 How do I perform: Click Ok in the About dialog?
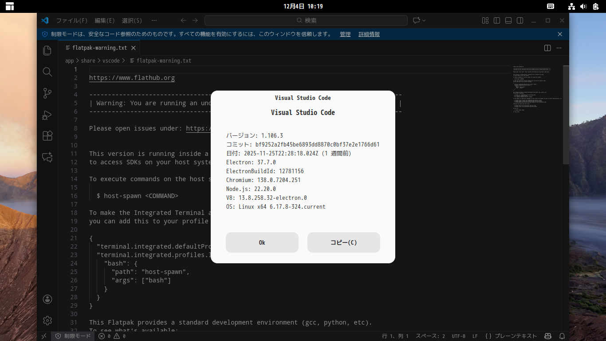click(x=262, y=242)
